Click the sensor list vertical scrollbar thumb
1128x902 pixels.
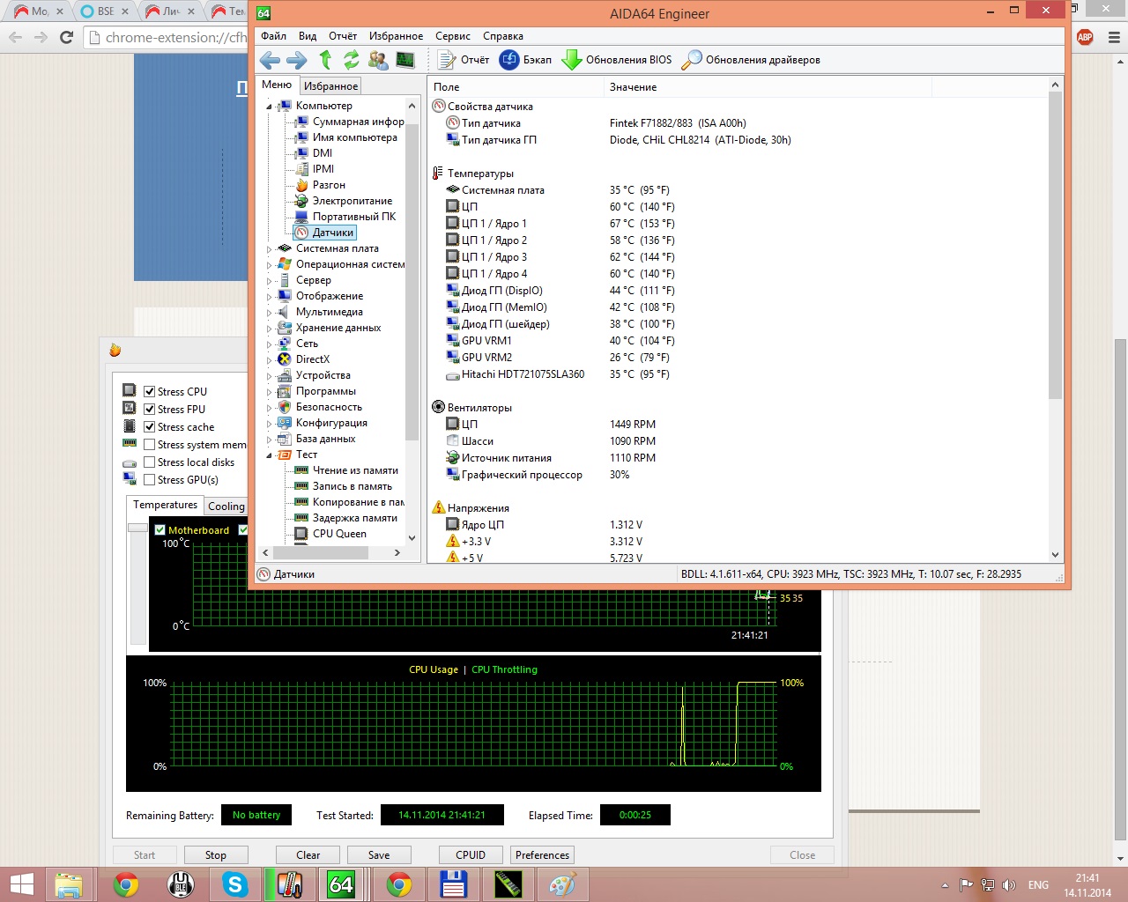pyautogui.click(x=1056, y=245)
